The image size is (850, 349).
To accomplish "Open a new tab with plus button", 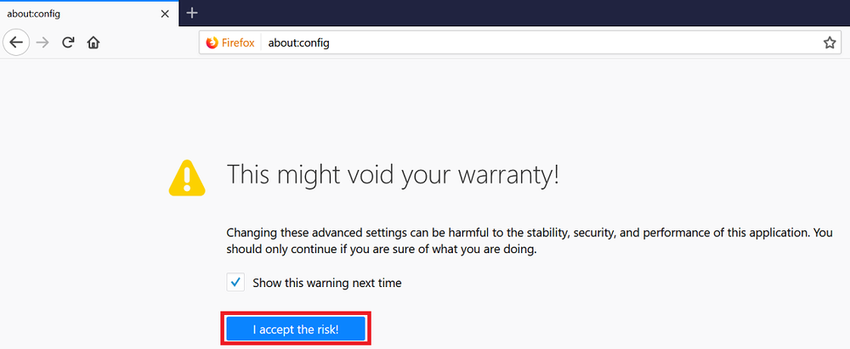I will click(192, 13).
